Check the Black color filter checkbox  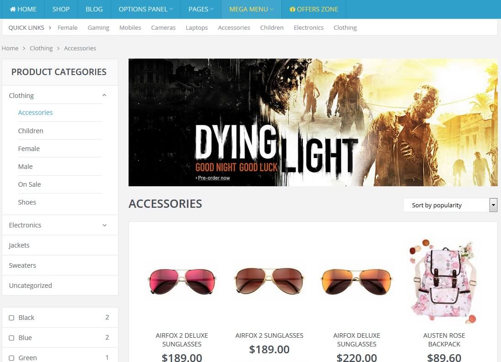12,318
